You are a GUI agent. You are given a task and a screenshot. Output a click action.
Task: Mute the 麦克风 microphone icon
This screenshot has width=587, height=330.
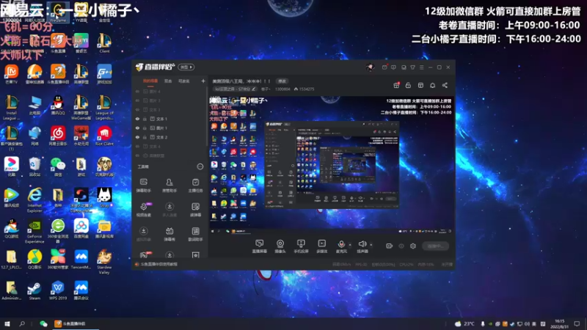[x=341, y=244]
